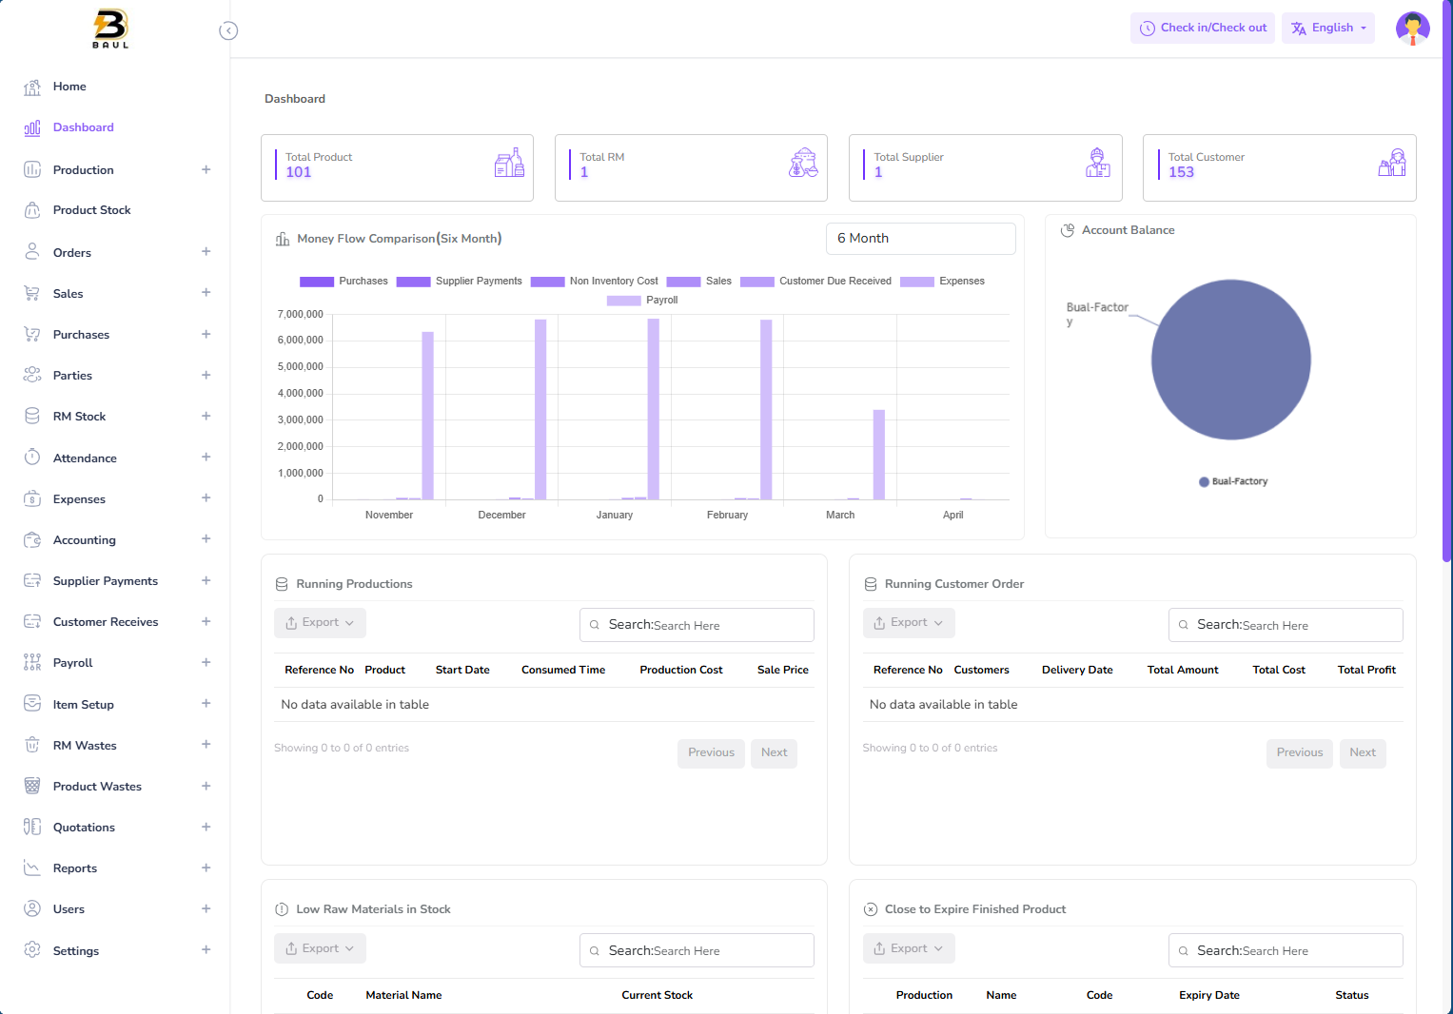This screenshot has height=1014, width=1453.
Task: Click the Product Stock sidebar icon
Action: click(x=32, y=210)
